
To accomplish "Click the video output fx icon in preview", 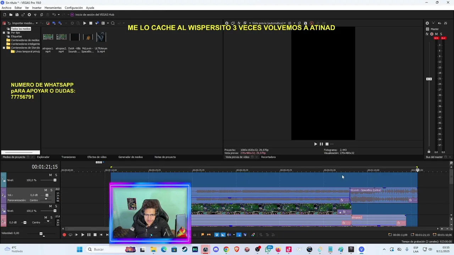I will point(239,23).
